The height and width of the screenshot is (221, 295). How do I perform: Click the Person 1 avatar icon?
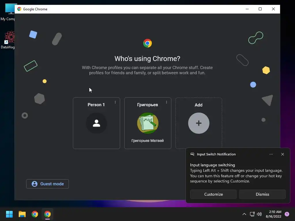coord(96,123)
